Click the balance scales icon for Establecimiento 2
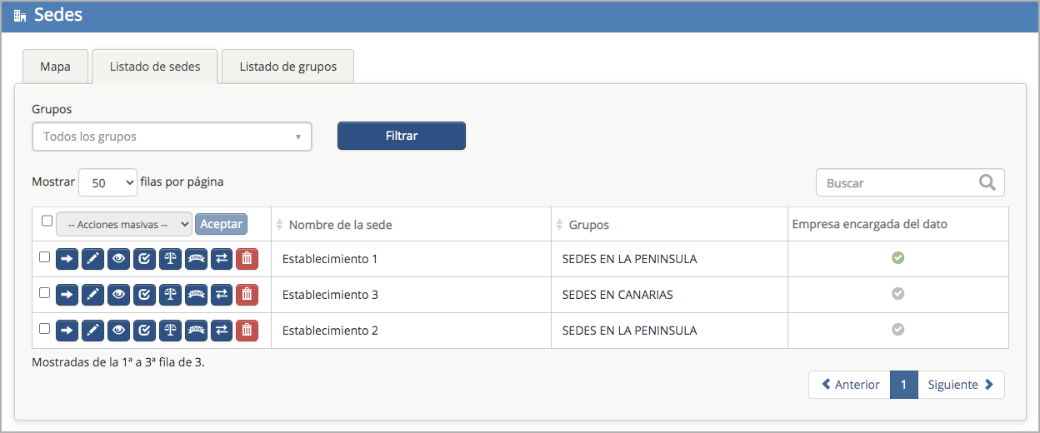1040x433 pixels. (170, 331)
